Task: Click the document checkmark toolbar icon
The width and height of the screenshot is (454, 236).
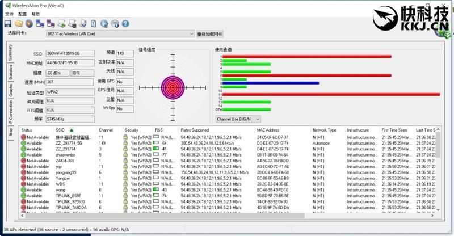Action: (83, 24)
